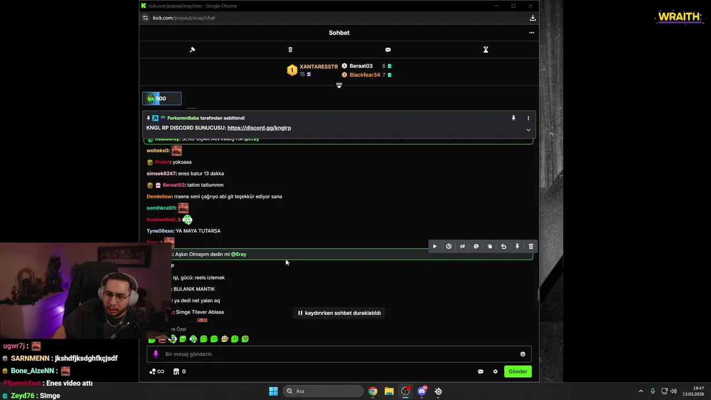Open Google Chrome from the taskbar
The image size is (711, 400).
click(373, 391)
